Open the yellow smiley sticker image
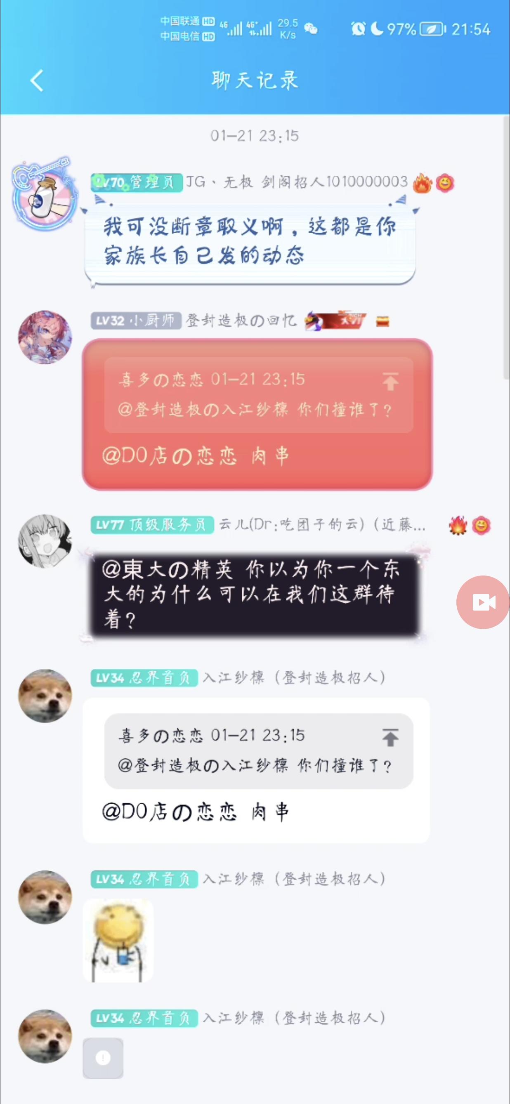 [x=118, y=940]
